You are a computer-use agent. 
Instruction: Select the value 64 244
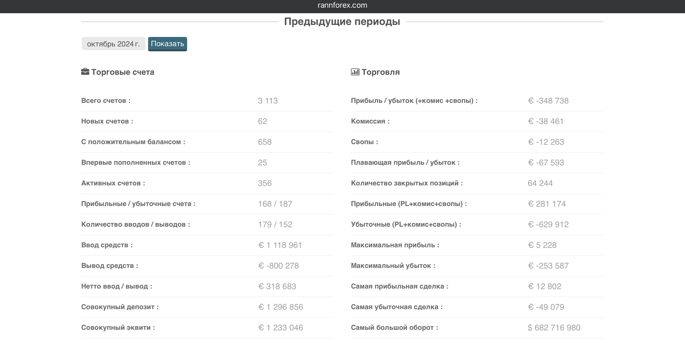coord(540,183)
